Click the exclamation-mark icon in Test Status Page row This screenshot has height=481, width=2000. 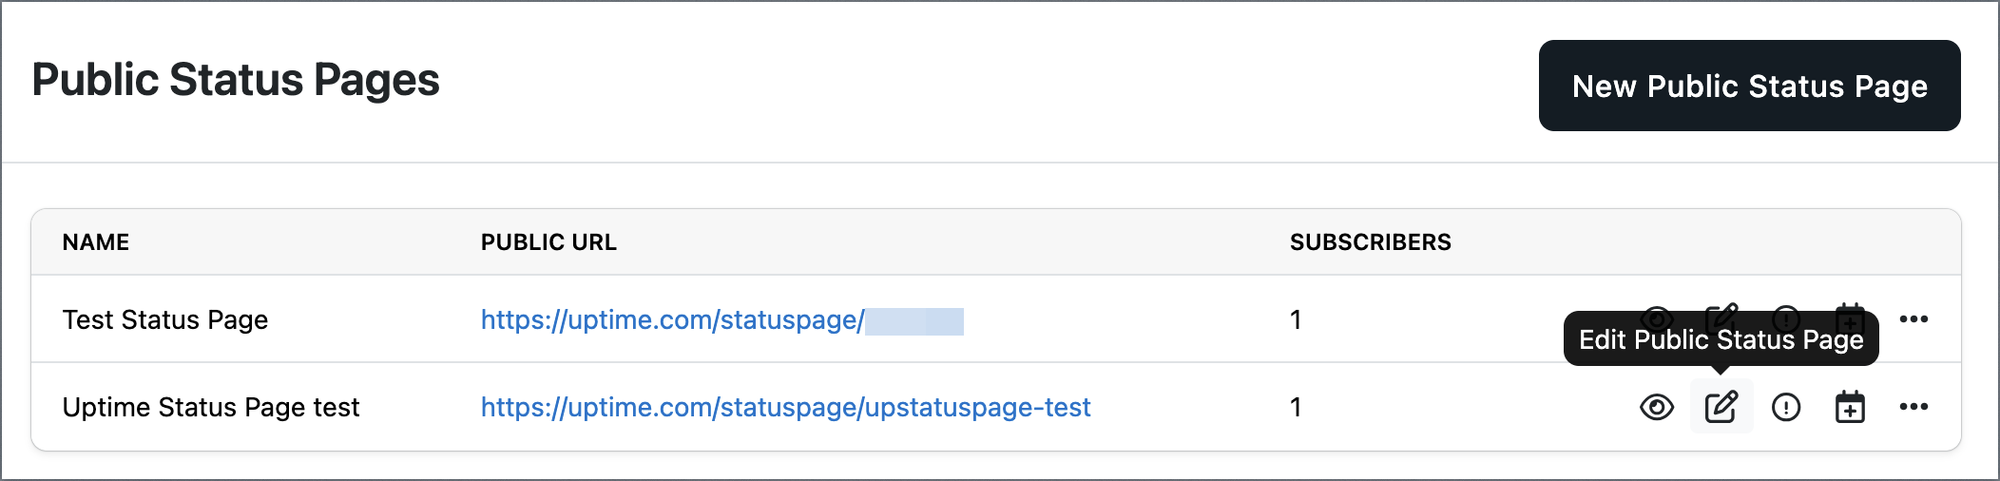click(1786, 308)
